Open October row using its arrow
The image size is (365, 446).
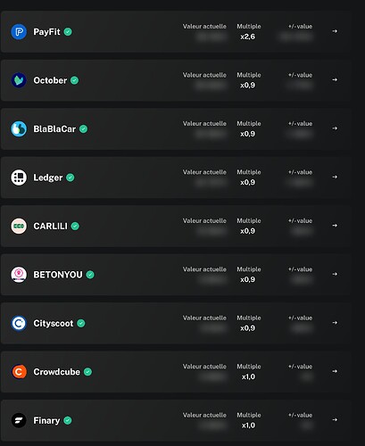pyautogui.click(x=335, y=79)
